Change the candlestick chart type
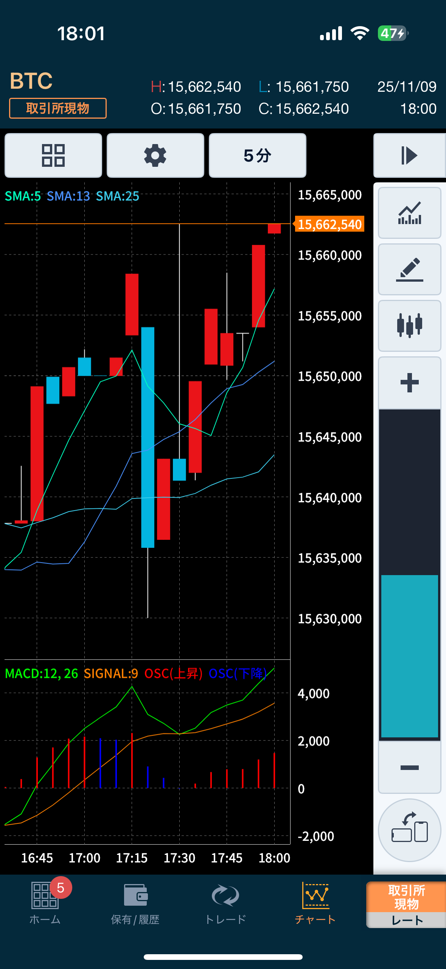 pos(409,326)
